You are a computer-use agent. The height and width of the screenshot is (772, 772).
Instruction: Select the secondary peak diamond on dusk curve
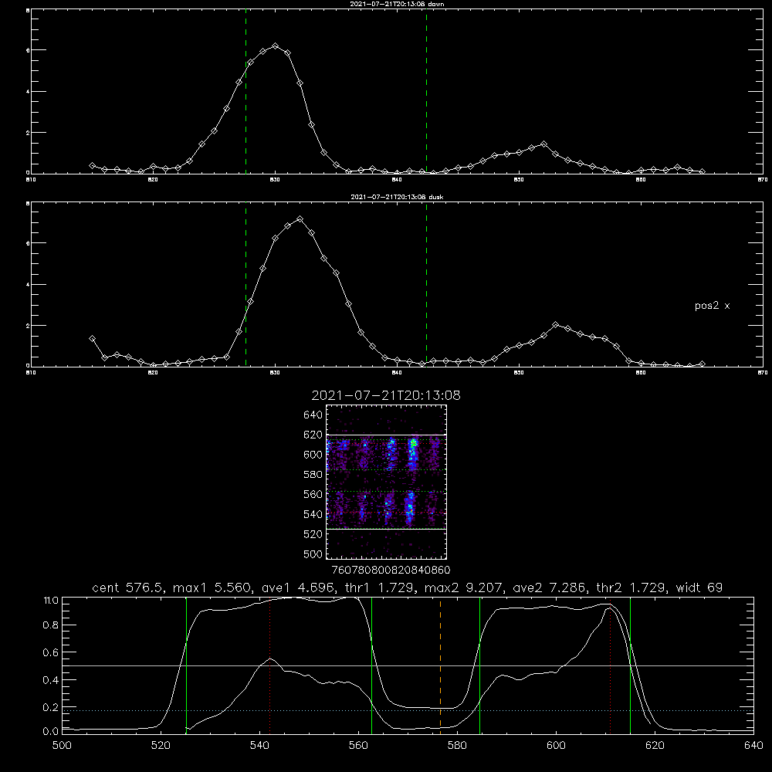(x=555, y=324)
